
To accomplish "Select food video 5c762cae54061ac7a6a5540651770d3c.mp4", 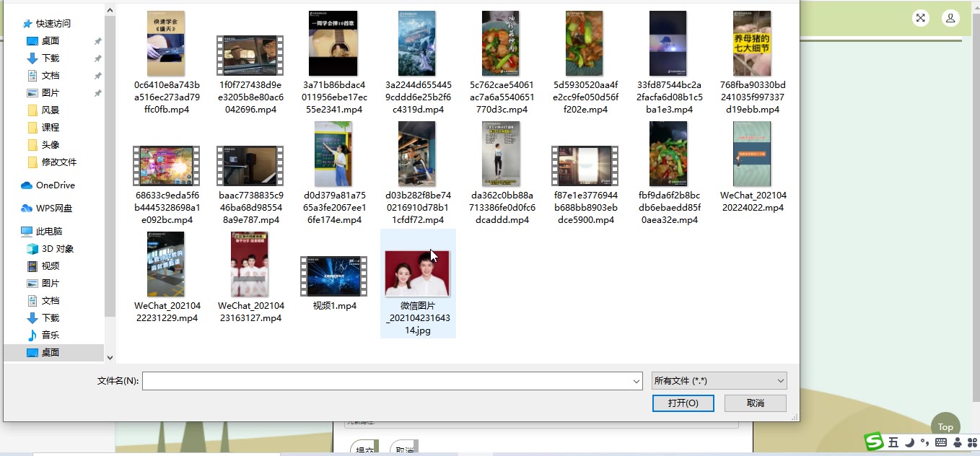I will [501, 63].
